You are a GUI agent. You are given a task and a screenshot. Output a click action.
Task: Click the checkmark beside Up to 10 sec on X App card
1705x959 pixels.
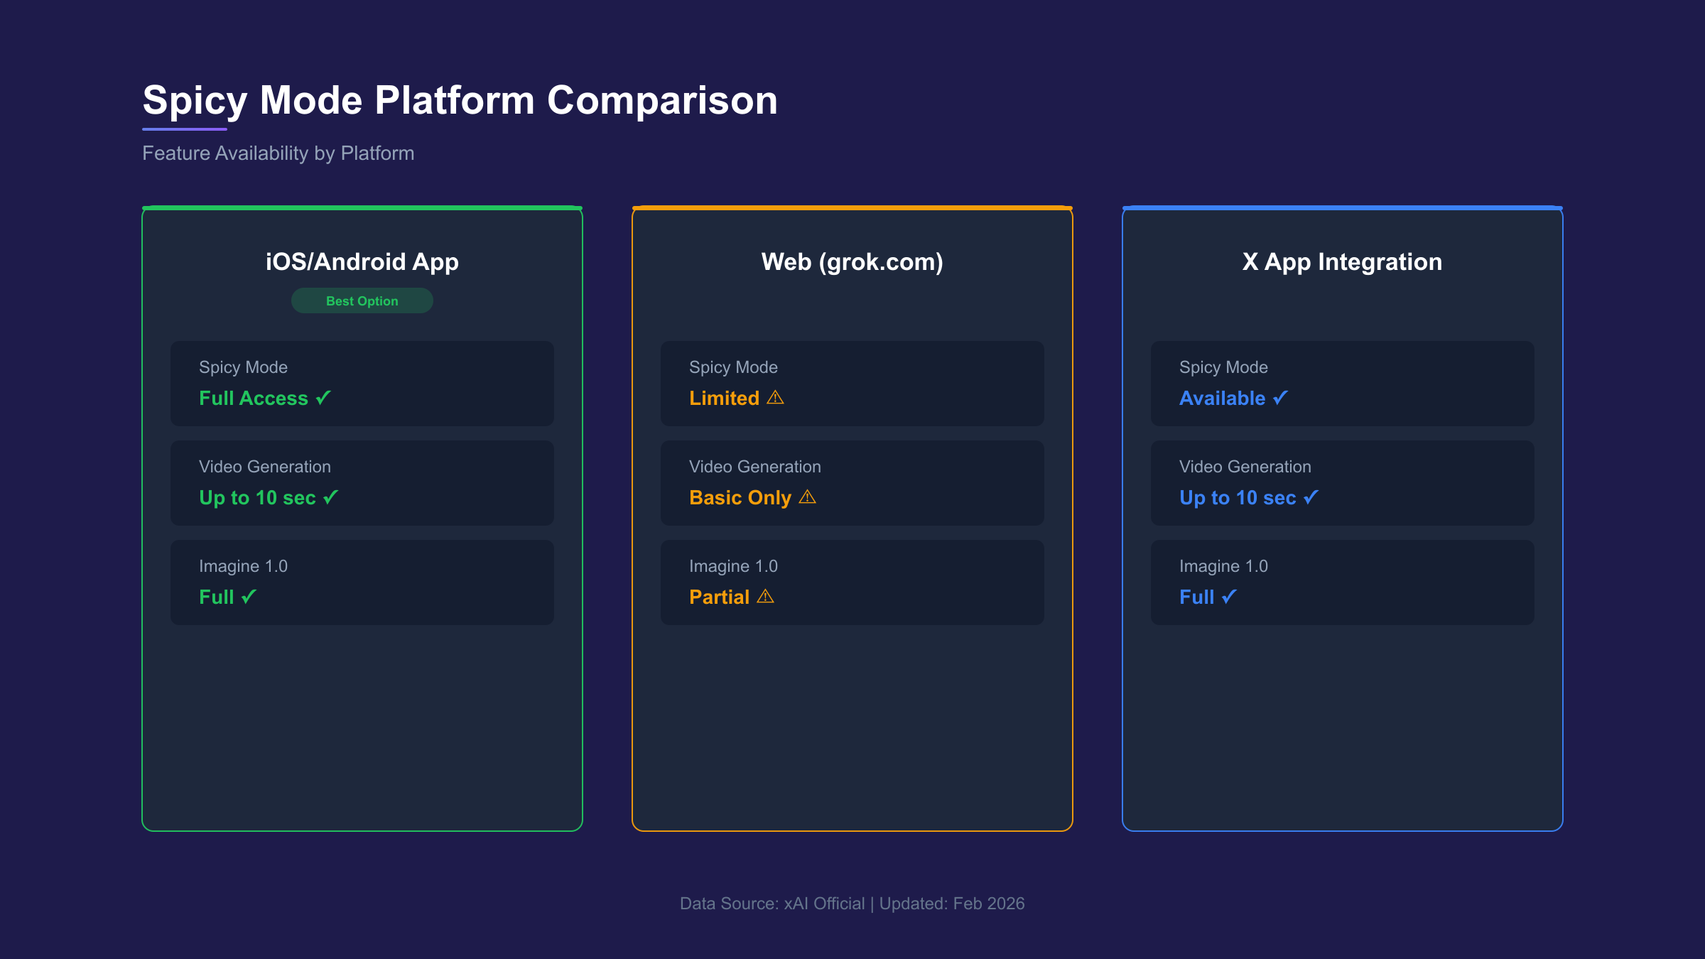(1311, 497)
